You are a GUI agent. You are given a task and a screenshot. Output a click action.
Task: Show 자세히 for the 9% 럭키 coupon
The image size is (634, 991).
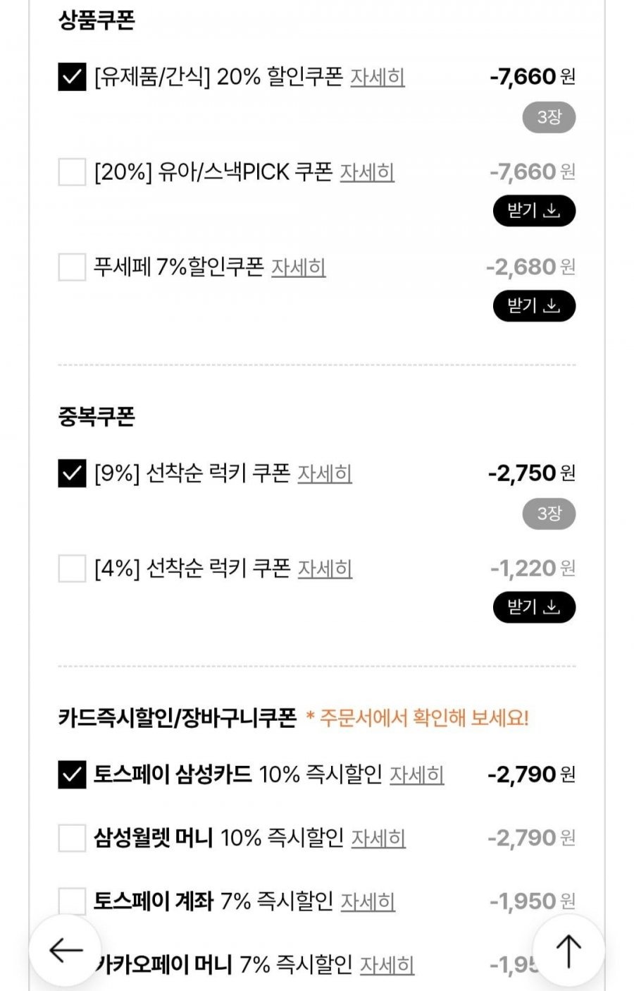tap(325, 473)
